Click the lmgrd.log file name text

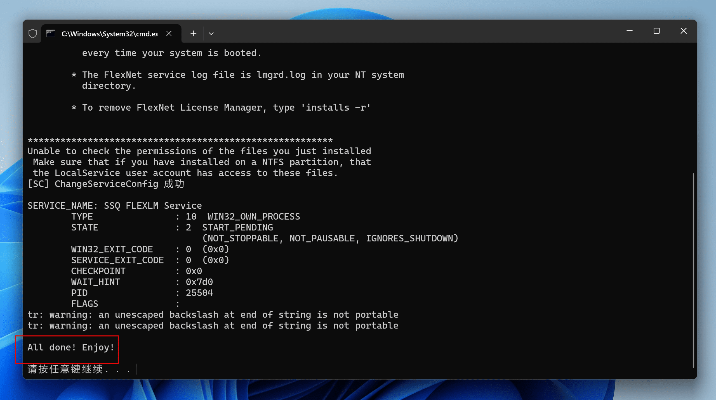point(281,75)
